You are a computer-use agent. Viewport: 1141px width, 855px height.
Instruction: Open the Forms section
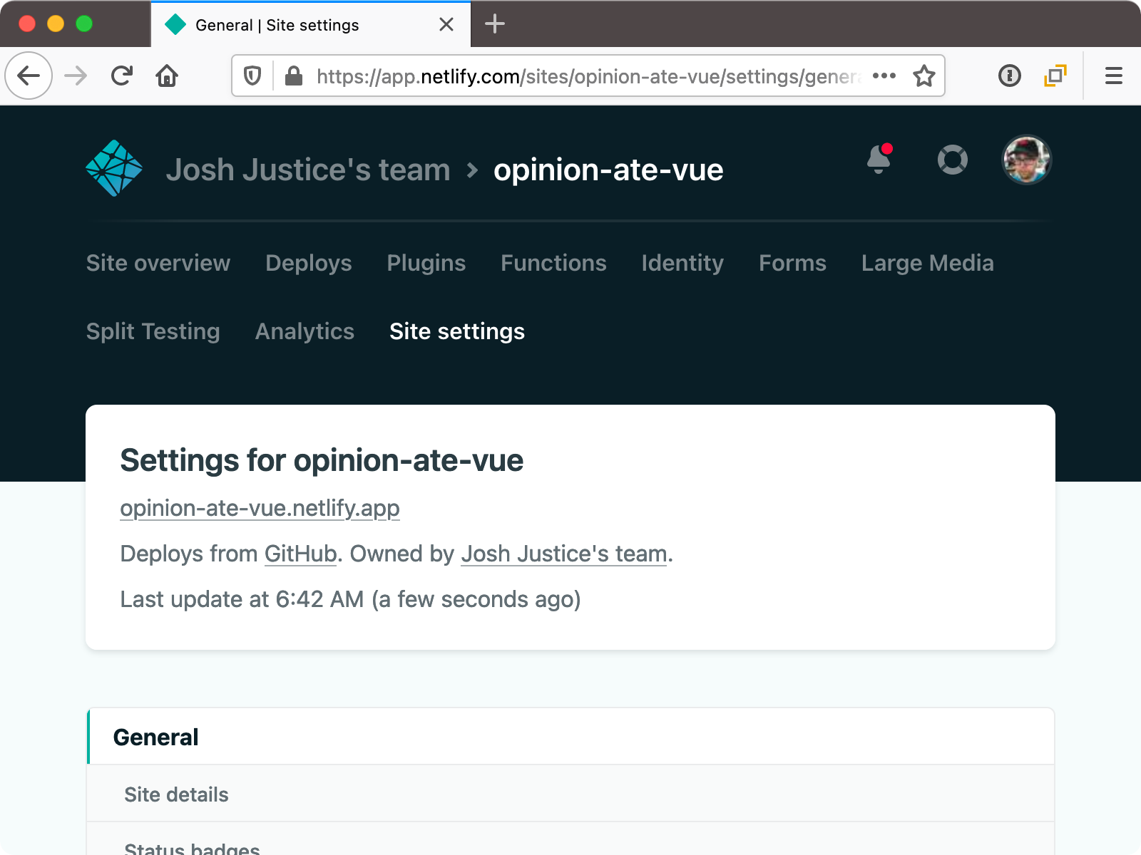(x=792, y=263)
